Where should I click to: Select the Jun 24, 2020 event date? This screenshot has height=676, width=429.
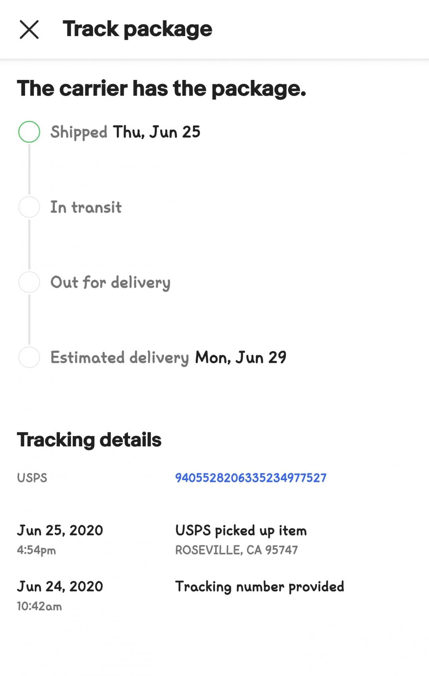point(60,587)
